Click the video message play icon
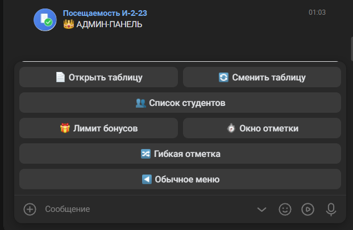The width and height of the screenshot is (353, 230). (308, 210)
